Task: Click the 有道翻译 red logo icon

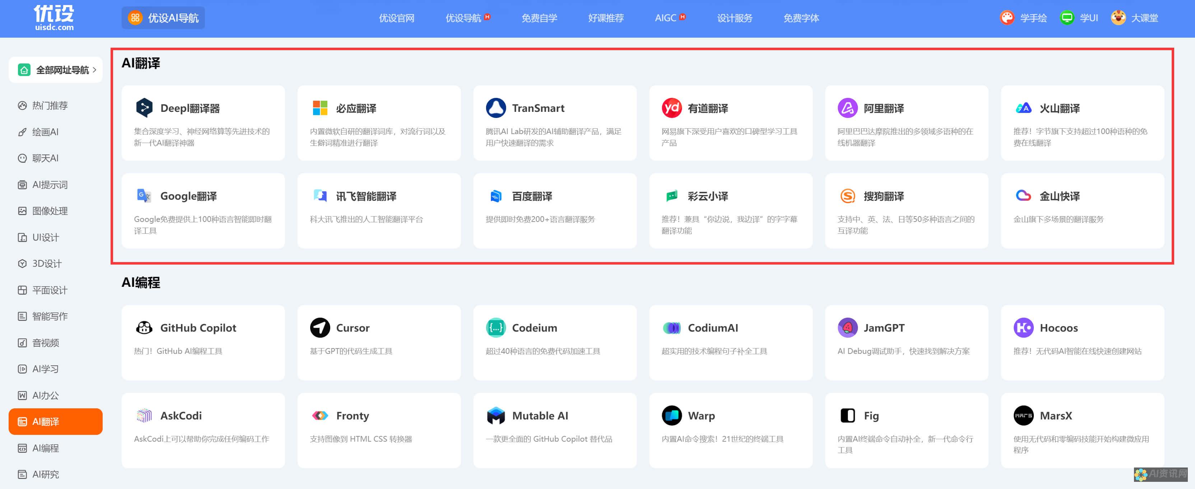Action: click(671, 108)
